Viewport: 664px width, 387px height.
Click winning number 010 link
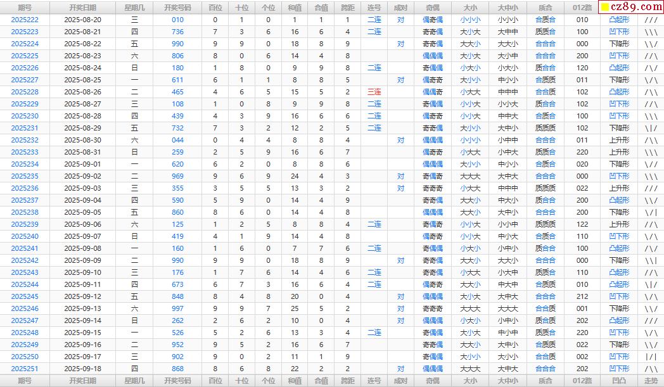tap(177, 20)
